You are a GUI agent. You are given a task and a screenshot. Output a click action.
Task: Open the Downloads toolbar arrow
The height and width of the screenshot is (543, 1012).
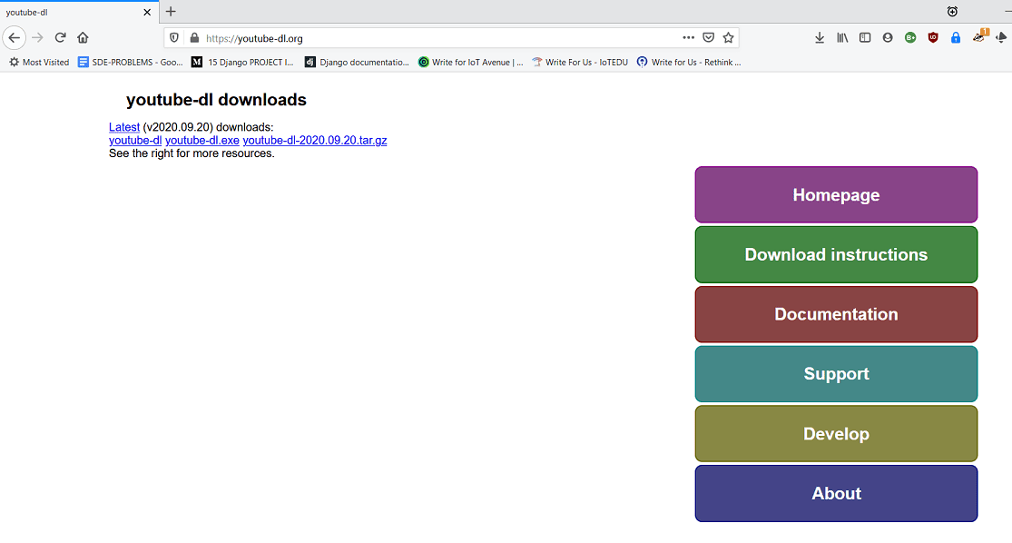[x=820, y=37]
